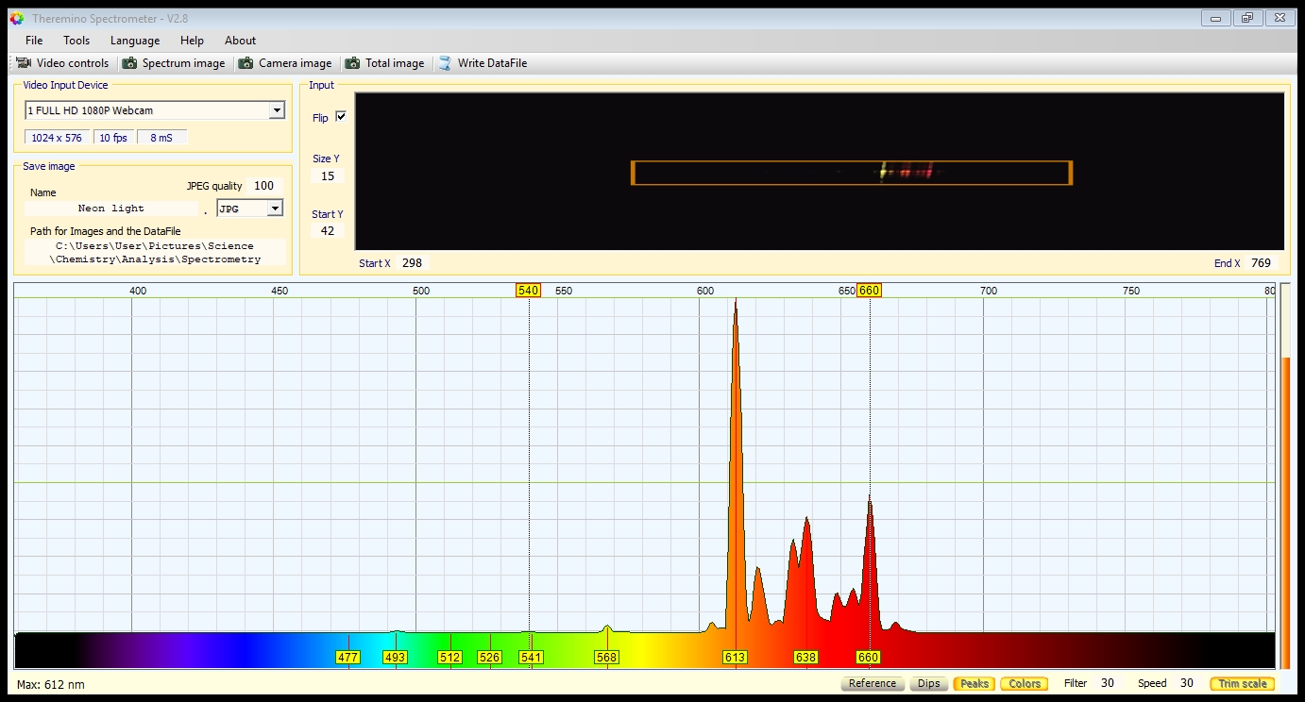Enable the Dips display button

(928, 684)
